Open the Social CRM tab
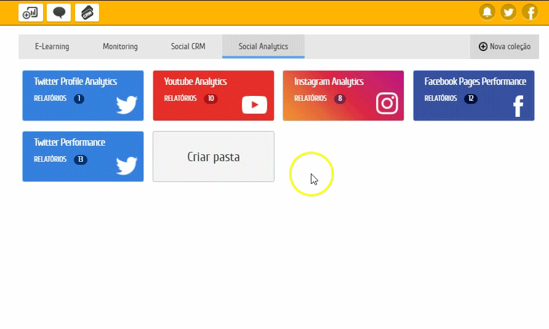Viewport: 549px width, 329px height. 188,47
